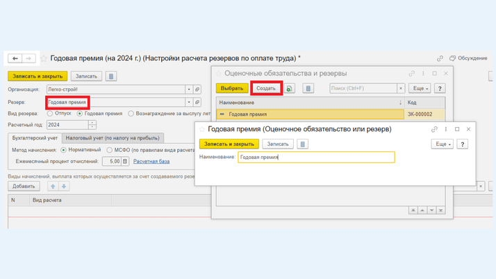Open help ? in Годовая премия dialog

point(463,144)
